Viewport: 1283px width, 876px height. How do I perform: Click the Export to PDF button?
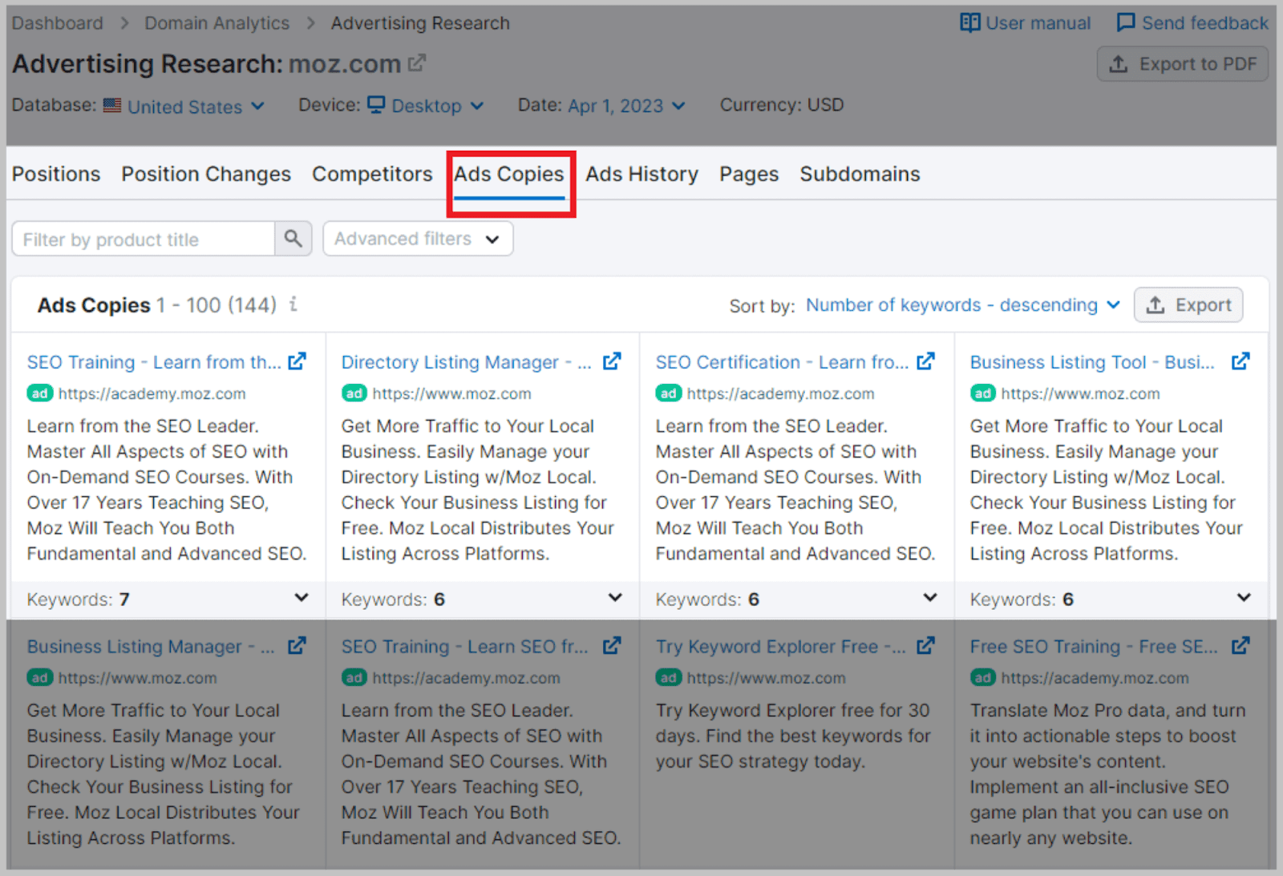1183,64
